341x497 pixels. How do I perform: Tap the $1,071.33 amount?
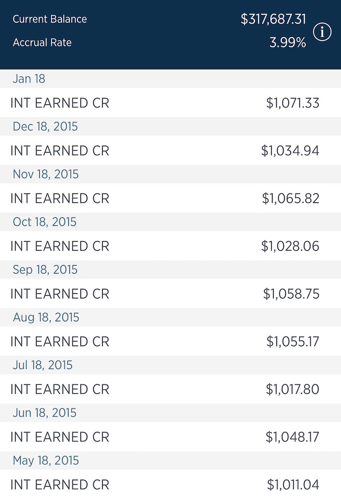click(292, 103)
